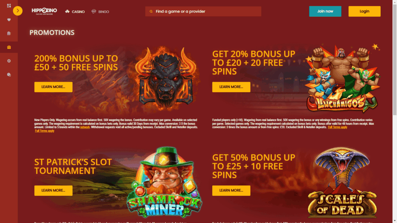Open the Bingo menu item
Screen dimensions: 397x223
pyautogui.click(x=100, y=12)
